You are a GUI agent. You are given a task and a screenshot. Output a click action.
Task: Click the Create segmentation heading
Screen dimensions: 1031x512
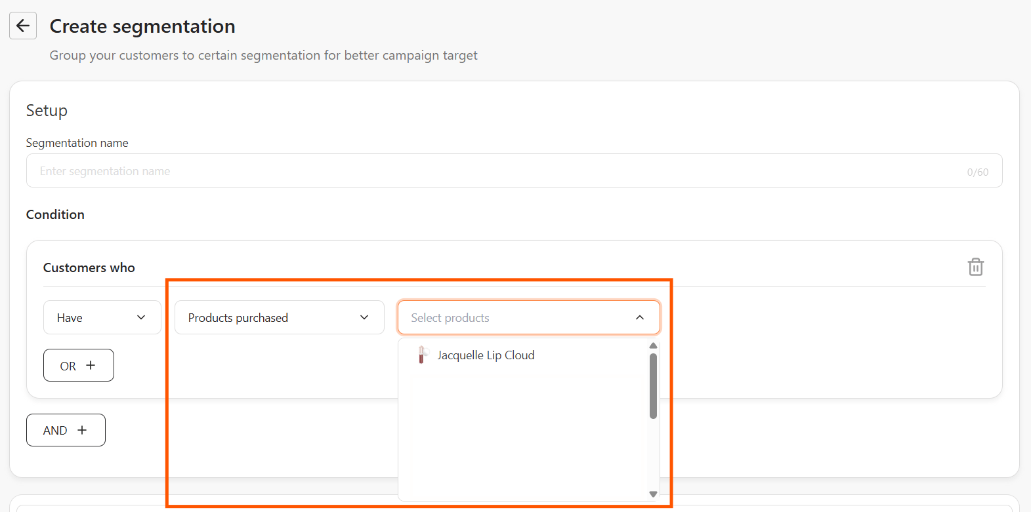click(142, 26)
